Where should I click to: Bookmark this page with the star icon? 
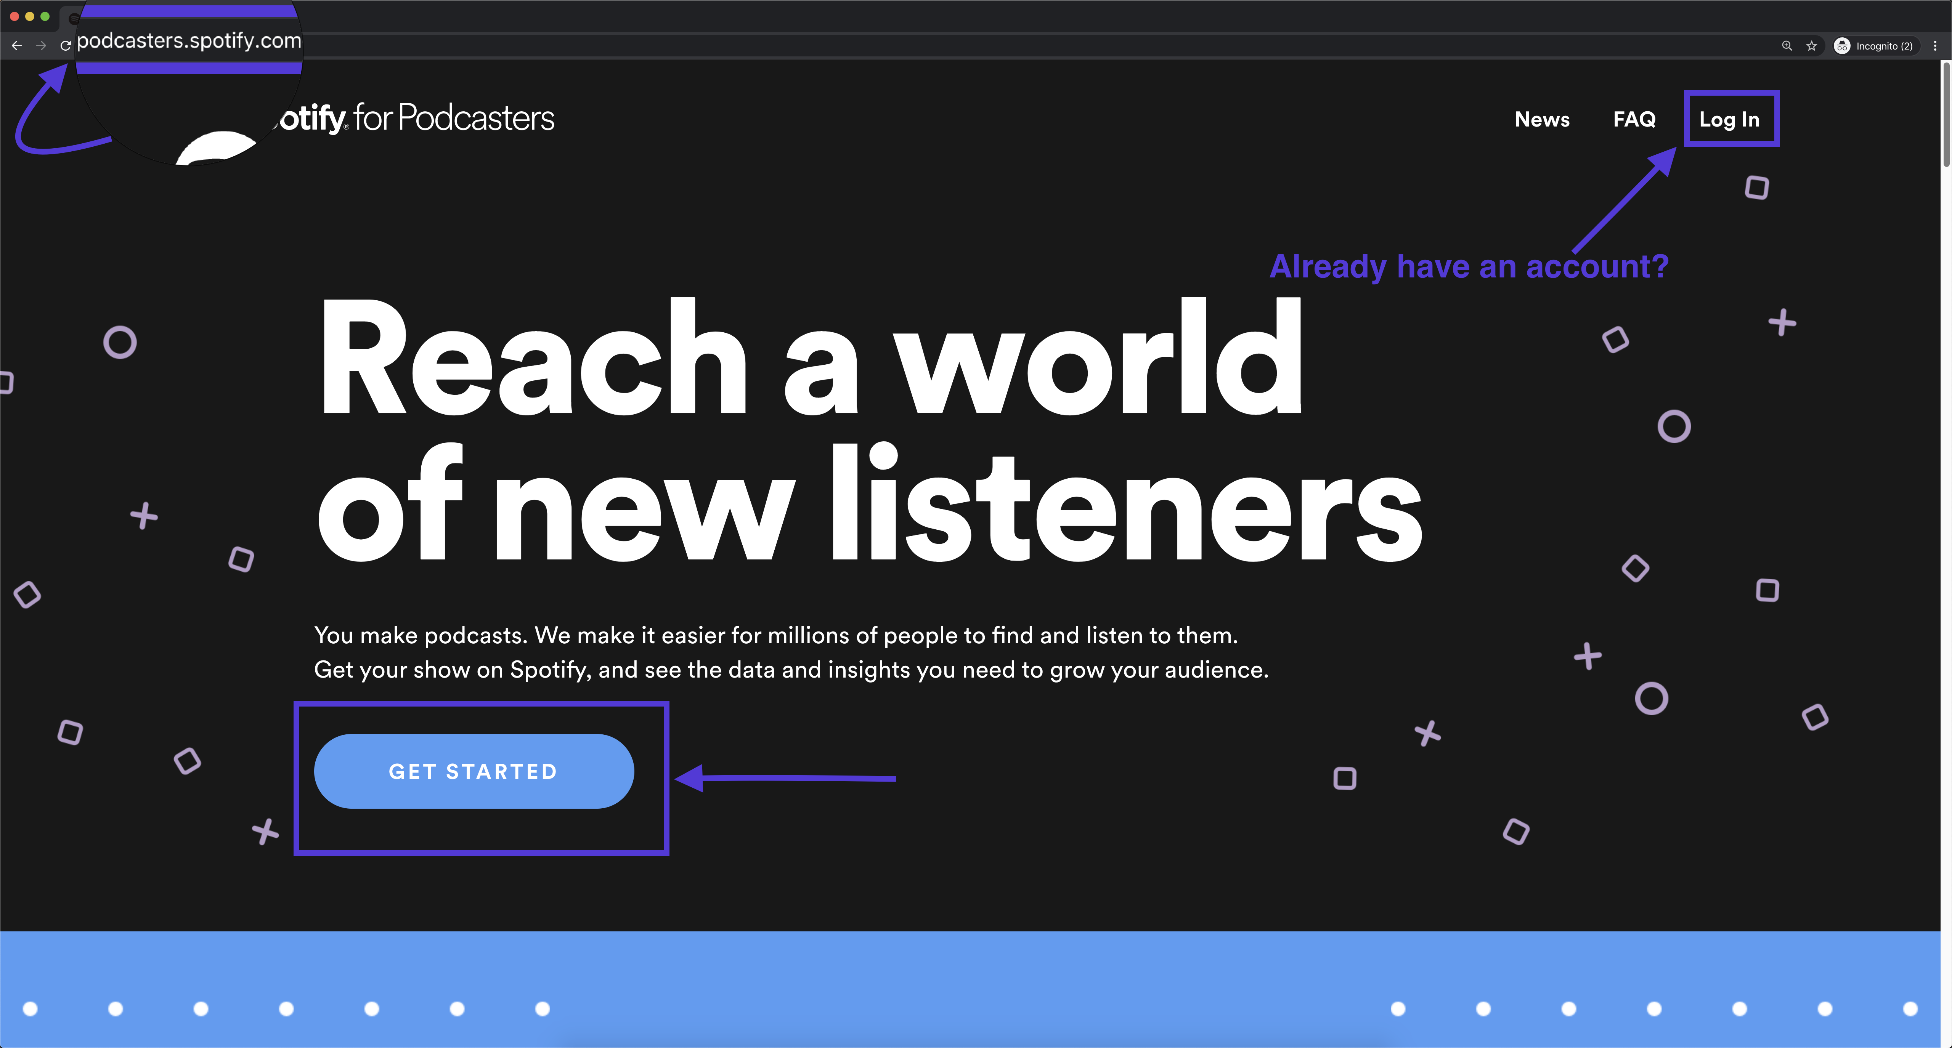pos(1812,46)
